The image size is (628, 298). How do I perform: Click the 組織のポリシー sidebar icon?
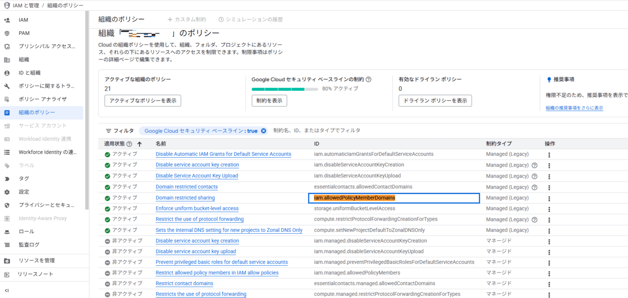7,113
